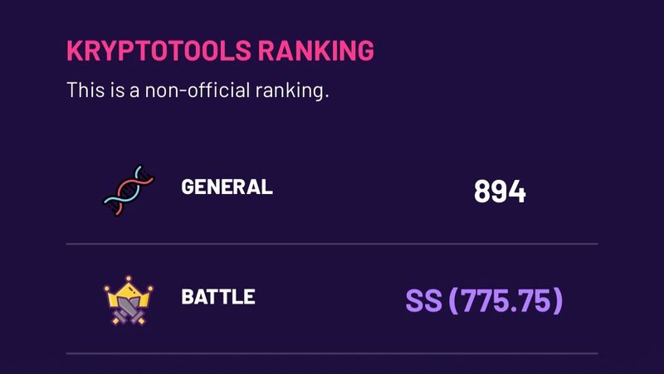
Task: Click the pink KRYPTOTOOLS RANKING heading
Action: click(220, 51)
